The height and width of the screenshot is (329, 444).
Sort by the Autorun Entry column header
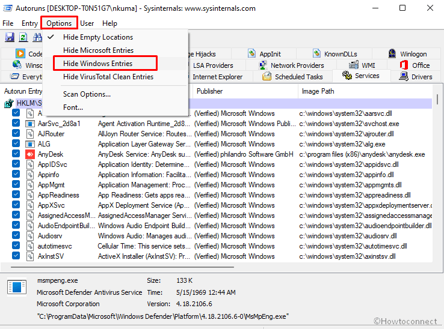[x=22, y=91]
